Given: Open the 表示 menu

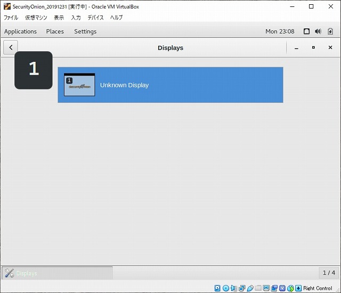Looking at the screenshot, I should point(59,18).
